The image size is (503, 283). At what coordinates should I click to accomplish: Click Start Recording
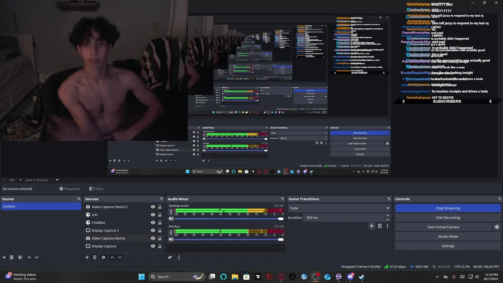click(448, 218)
